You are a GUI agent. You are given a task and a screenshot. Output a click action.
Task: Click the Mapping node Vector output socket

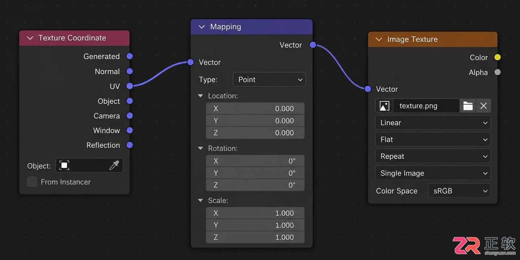pyautogui.click(x=313, y=45)
